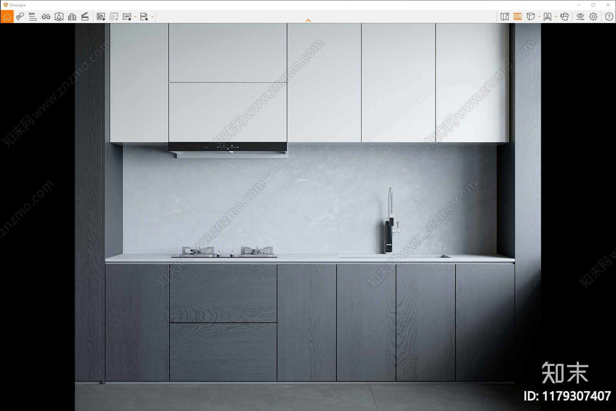This screenshot has height=411, width=616.
Task: Open View Management binoculars icon
Action: tap(46, 17)
